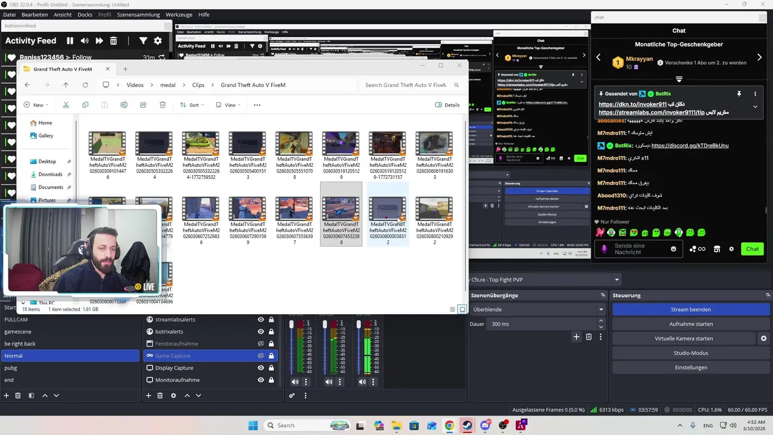The height and width of the screenshot is (435, 773).
Task: Clear the Activity Feed with trash icon
Action: pos(114,41)
